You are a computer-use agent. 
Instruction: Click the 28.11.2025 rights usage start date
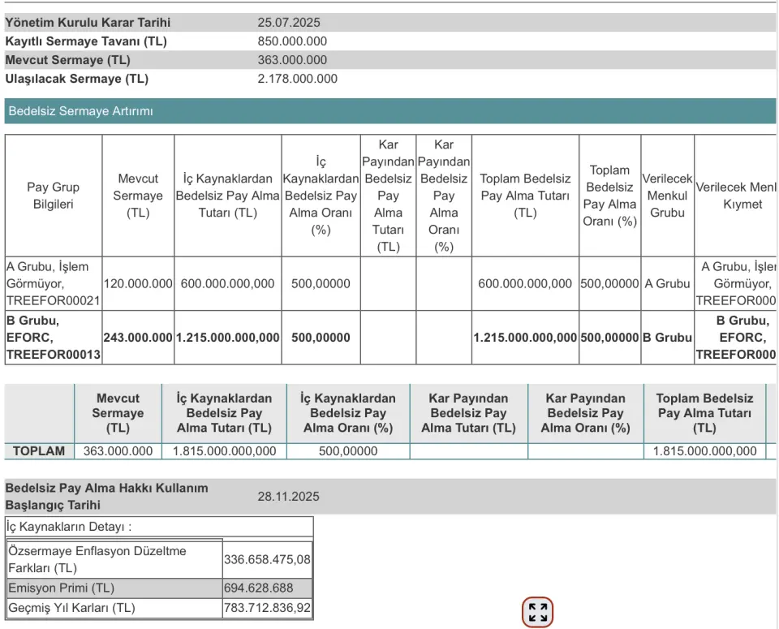288,497
